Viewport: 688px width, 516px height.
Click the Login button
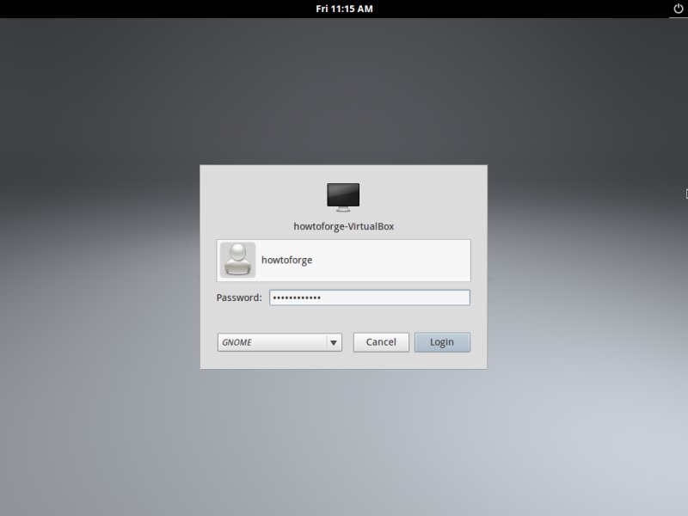[x=442, y=342]
